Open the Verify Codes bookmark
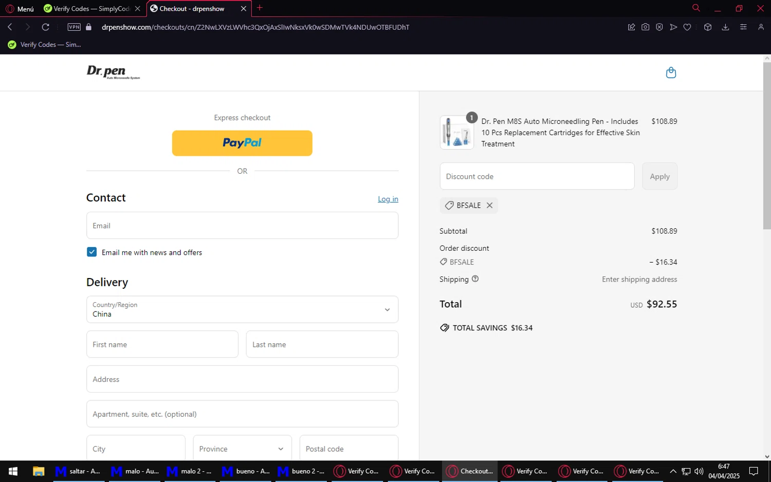771x482 pixels. [45, 45]
